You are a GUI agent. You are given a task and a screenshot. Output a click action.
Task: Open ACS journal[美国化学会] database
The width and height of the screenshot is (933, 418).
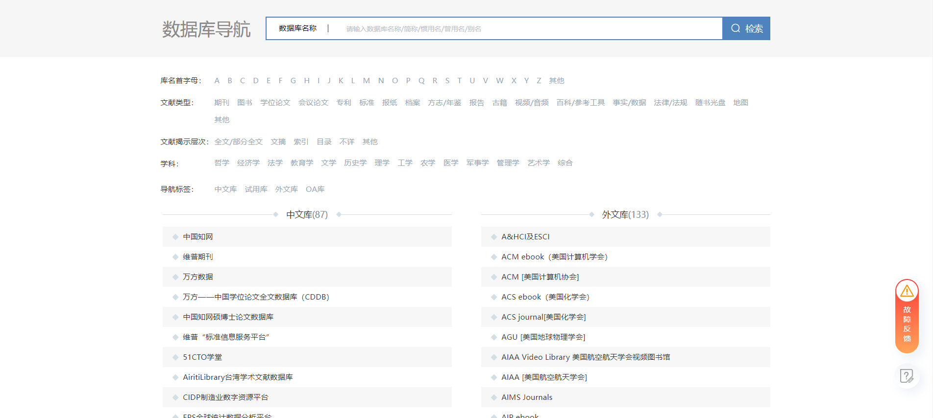click(543, 317)
